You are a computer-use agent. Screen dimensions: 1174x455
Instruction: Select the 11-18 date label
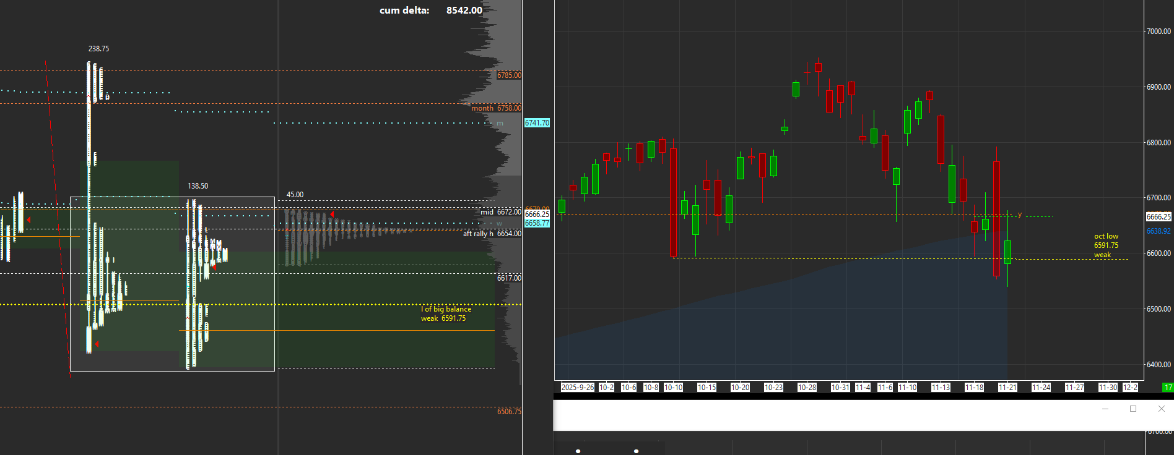pos(974,388)
